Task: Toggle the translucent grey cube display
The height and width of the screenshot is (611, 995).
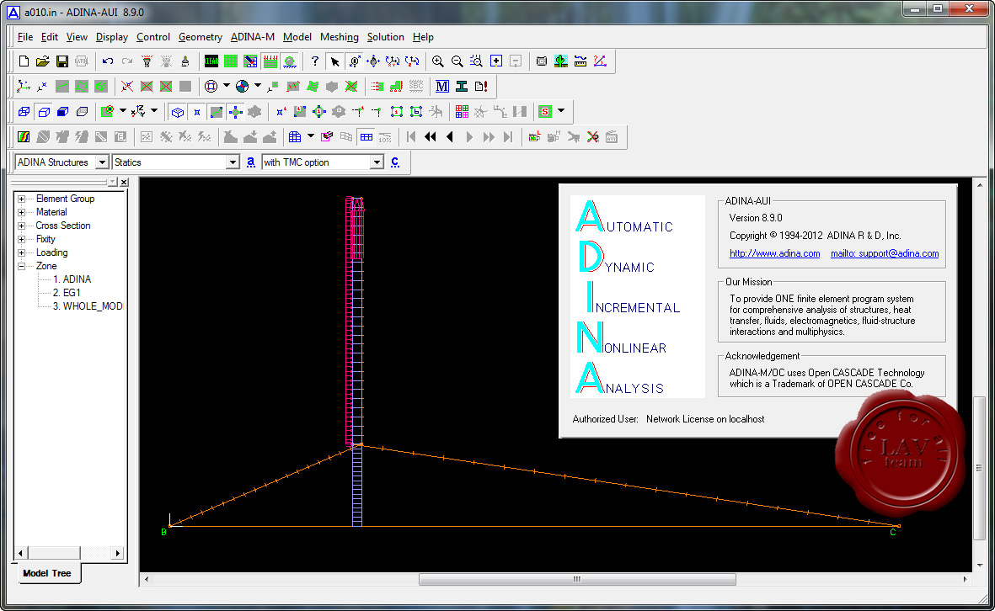Action: [x=82, y=112]
